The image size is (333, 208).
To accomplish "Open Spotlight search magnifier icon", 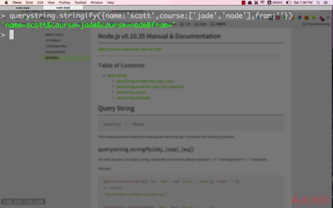I will tap(318, 3).
